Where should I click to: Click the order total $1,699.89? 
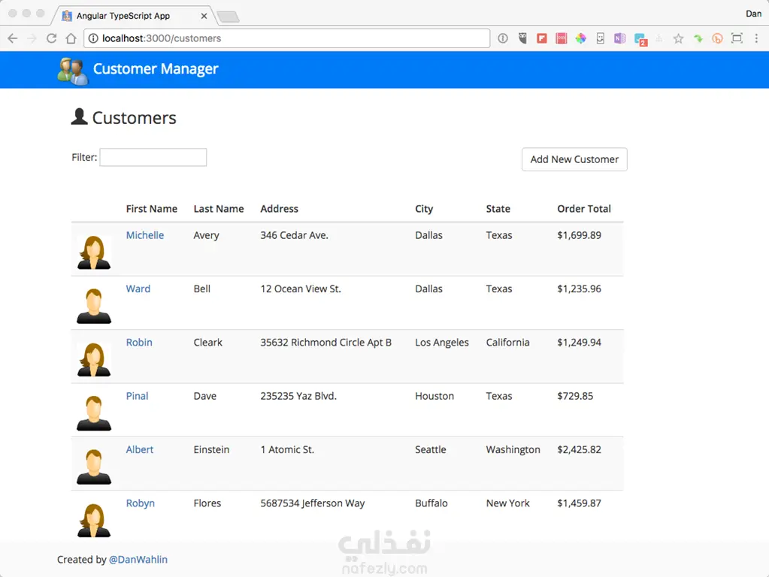(580, 235)
